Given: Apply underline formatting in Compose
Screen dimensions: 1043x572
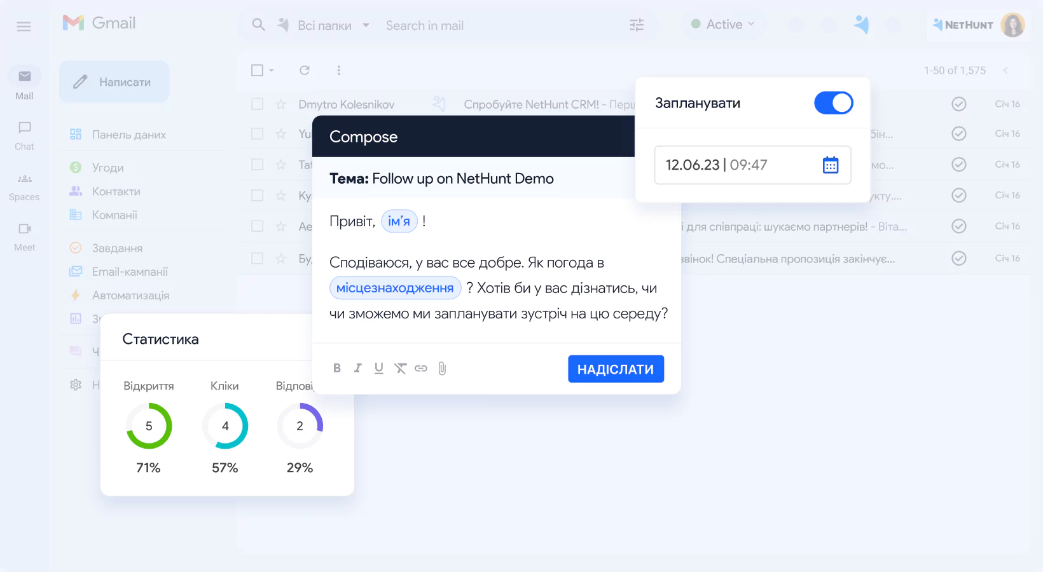Looking at the screenshot, I should point(378,368).
